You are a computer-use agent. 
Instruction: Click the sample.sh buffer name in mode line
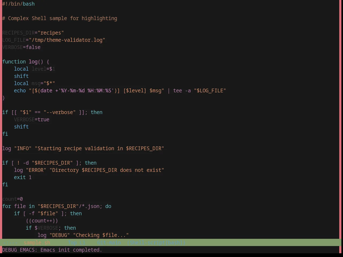[x=37, y=243]
